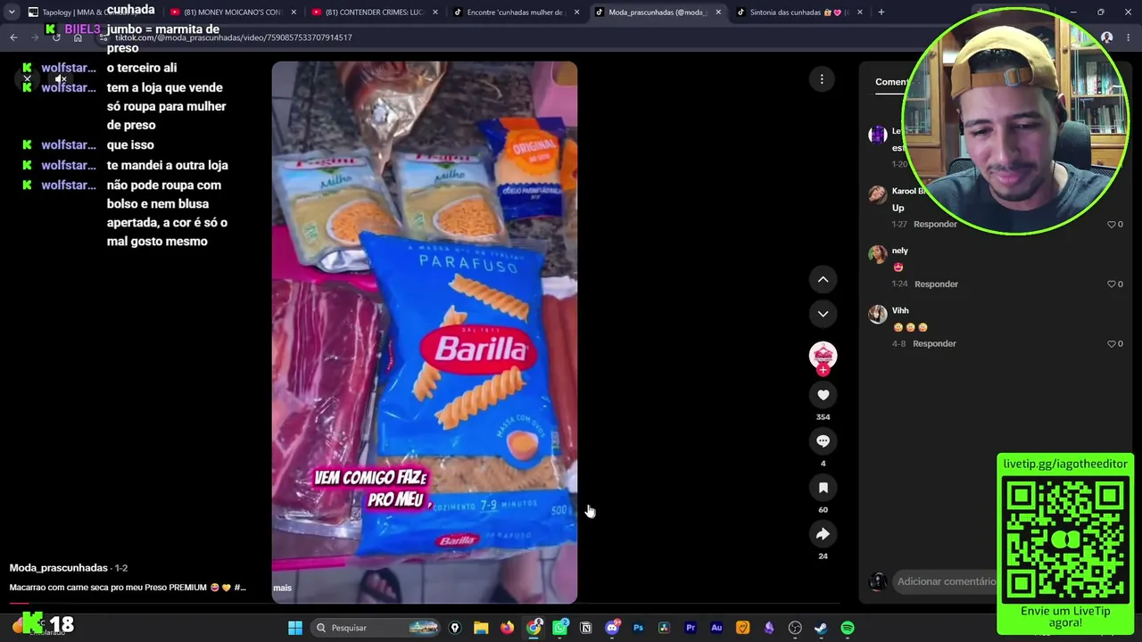
Task: Open Firefox from the taskbar
Action: pyautogui.click(x=507, y=628)
